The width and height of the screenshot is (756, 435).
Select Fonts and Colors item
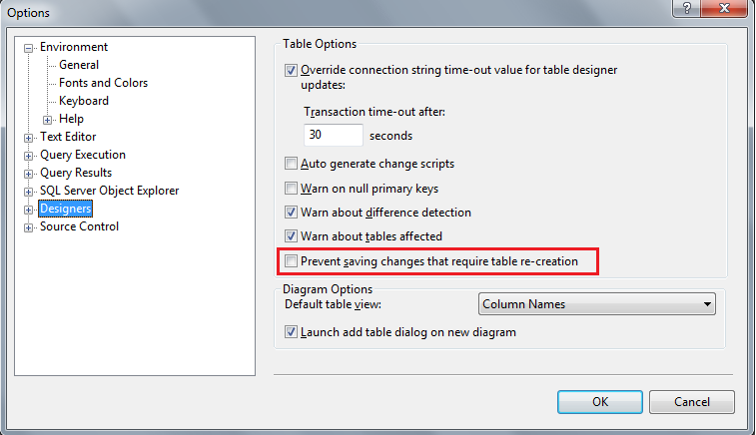click(x=103, y=83)
